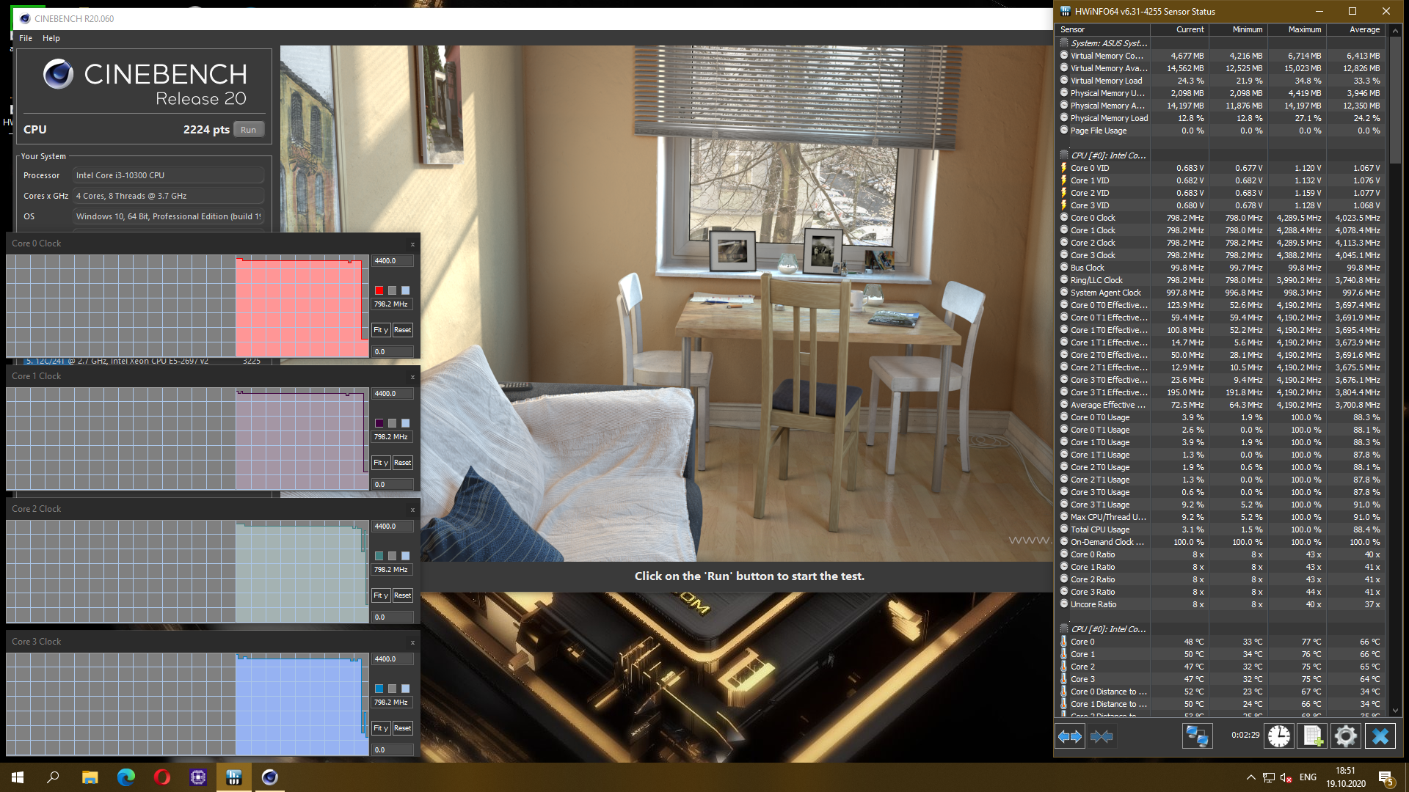The height and width of the screenshot is (792, 1409).
Task: Open the File menu in Cinebench
Action: point(26,38)
